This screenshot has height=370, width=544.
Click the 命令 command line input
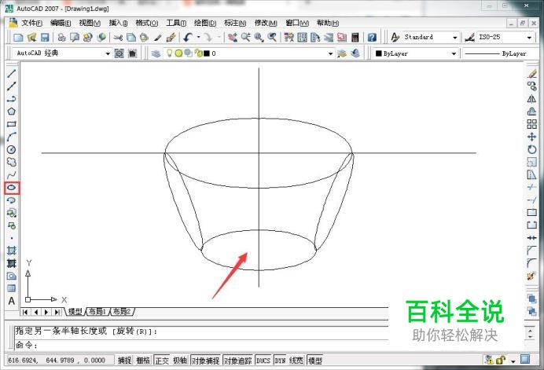pyautogui.click(x=201, y=345)
